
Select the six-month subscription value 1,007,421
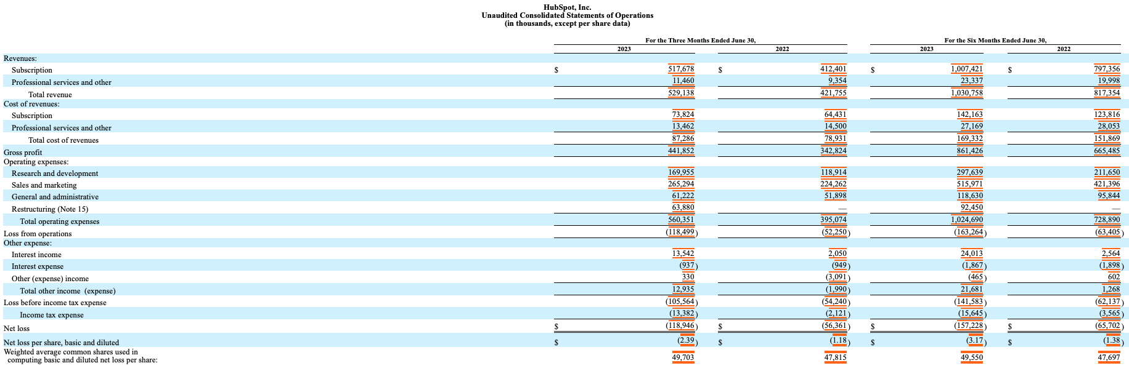click(x=967, y=70)
